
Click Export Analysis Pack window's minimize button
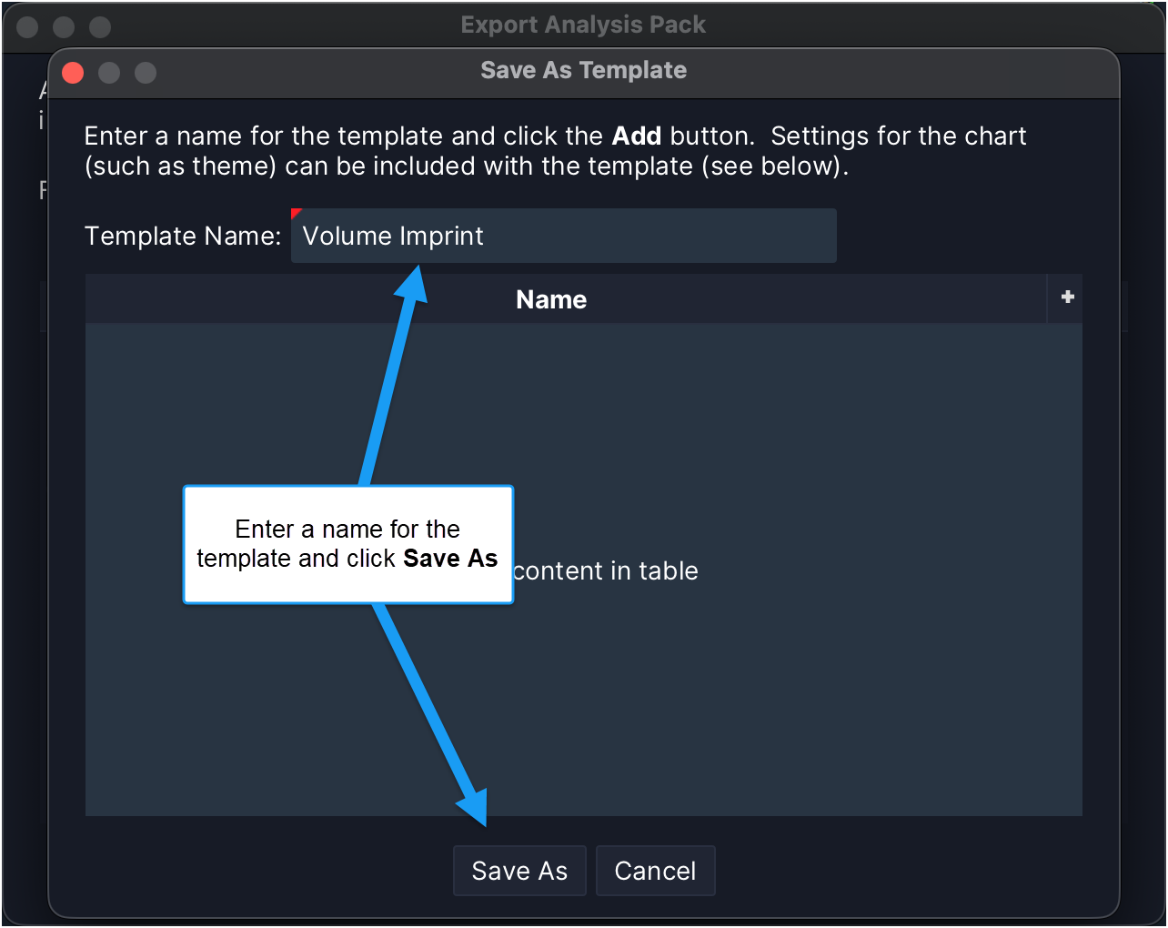tap(64, 27)
